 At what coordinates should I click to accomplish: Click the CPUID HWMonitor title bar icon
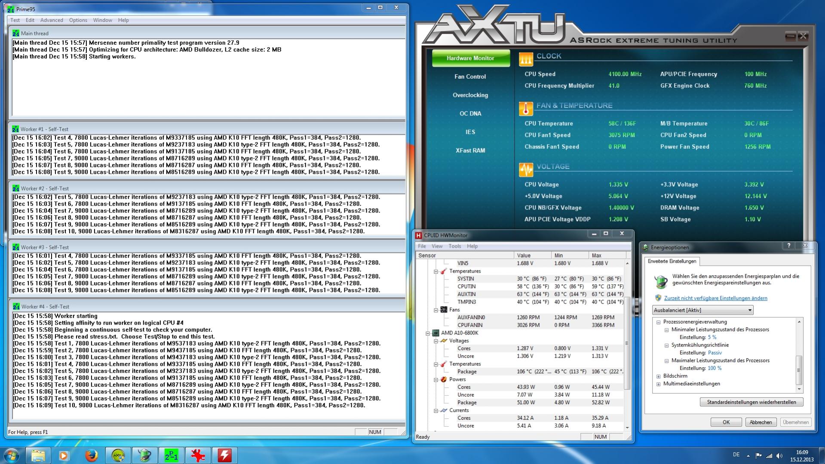coord(418,235)
